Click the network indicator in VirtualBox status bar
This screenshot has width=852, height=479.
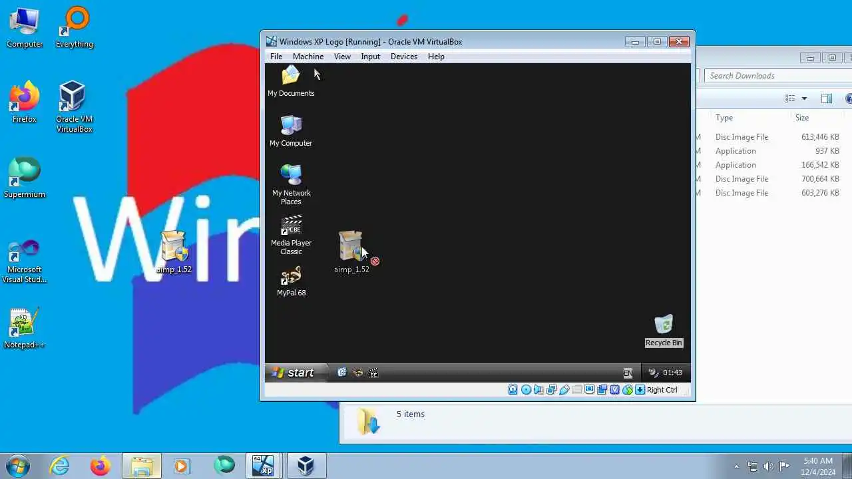[551, 390]
